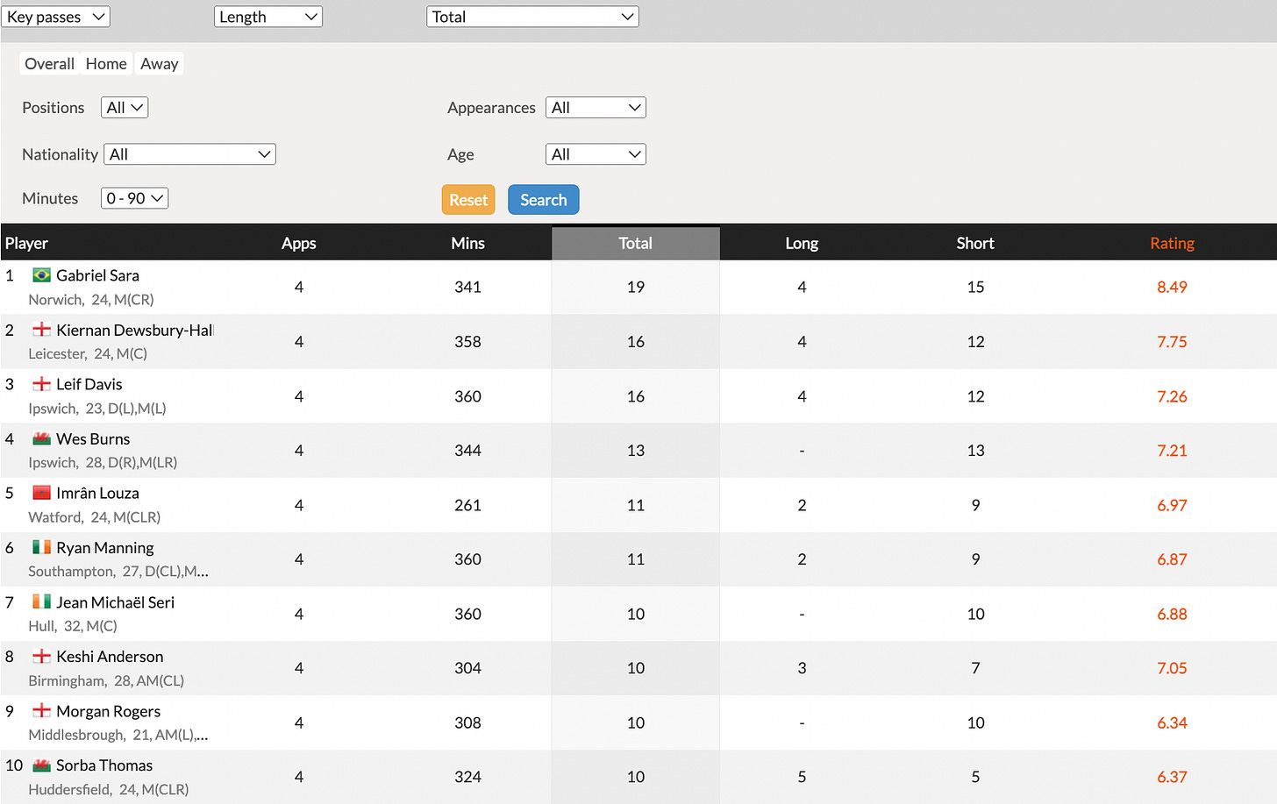Screen dimensions: 1277x804
Task: Switch to the Away tab
Action: [160, 64]
